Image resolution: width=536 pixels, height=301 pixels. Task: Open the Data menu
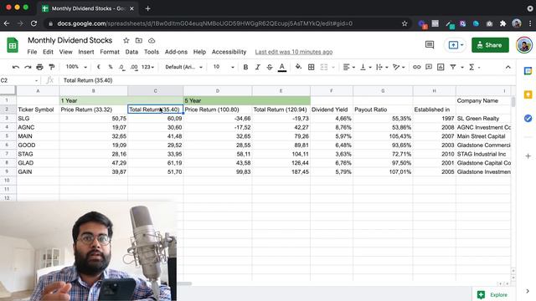(x=131, y=52)
